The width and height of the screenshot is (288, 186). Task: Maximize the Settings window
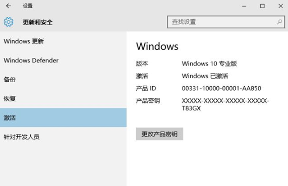[262, 6]
